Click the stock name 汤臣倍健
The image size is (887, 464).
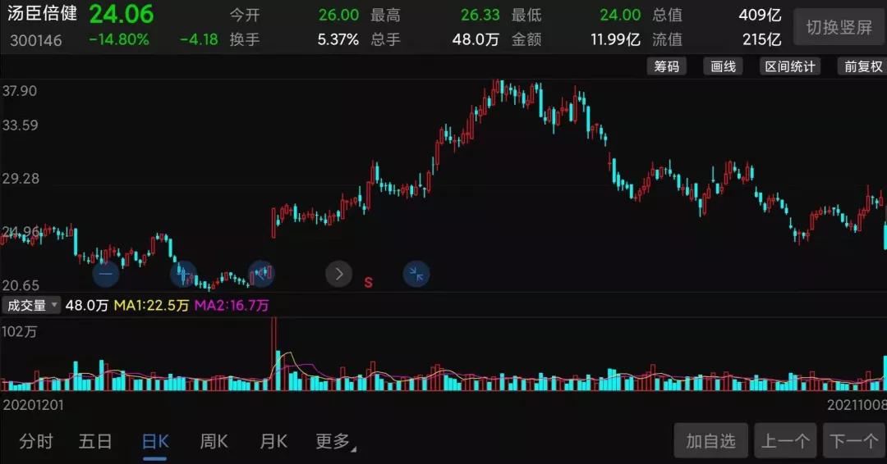43,13
